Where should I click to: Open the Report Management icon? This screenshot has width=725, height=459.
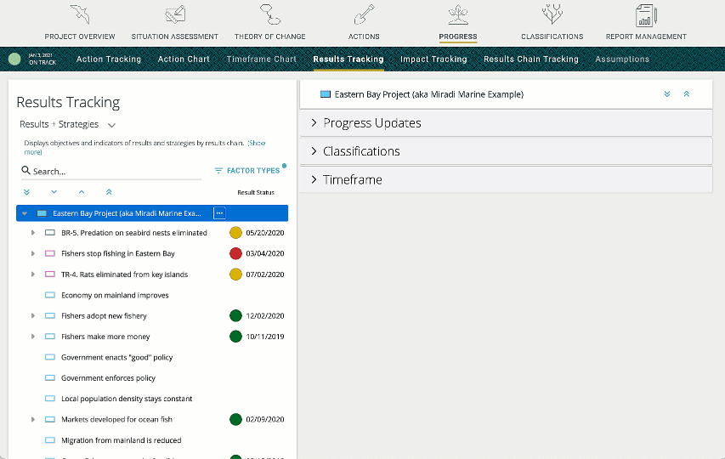click(646, 15)
